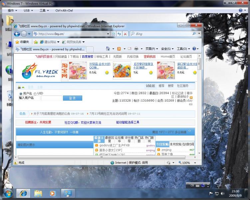The height and width of the screenshot is (200, 250).
Task: Click the Windows Start orb
Action: point(8,194)
